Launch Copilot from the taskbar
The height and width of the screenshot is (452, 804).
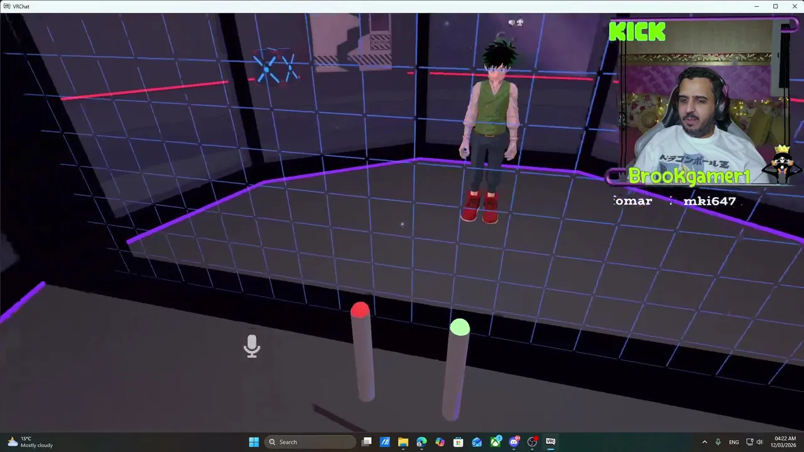click(x=440, y=442)
